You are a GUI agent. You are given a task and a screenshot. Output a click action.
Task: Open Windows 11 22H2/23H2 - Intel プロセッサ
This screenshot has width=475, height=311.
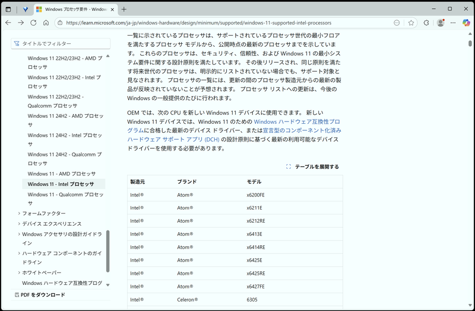(64, 82)
